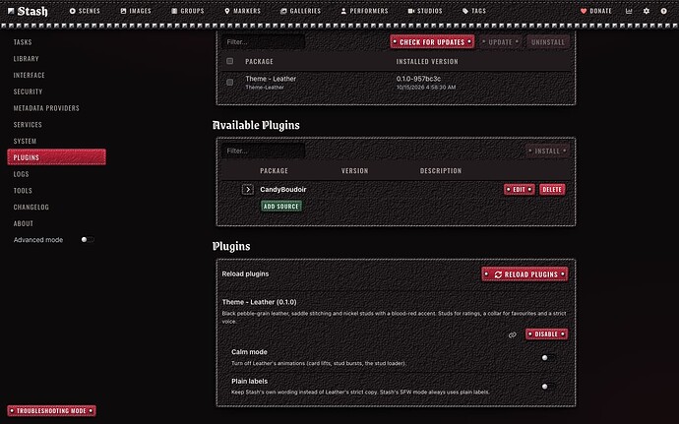
Task: Click the Add Source button
Action: [281, 207]
